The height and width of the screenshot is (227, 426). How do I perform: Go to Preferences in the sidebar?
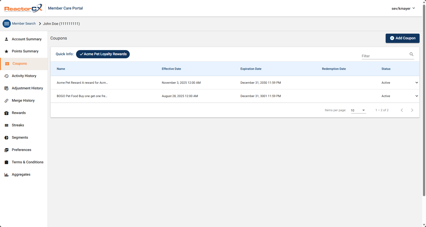[x=22, y=150]
